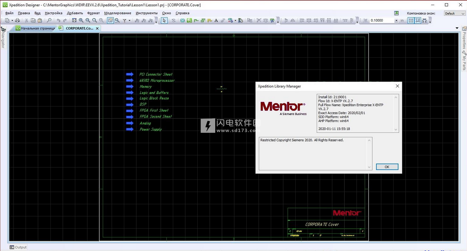Click the green Add Block icon
The image size is (467, 251).
tap(189, 20)
